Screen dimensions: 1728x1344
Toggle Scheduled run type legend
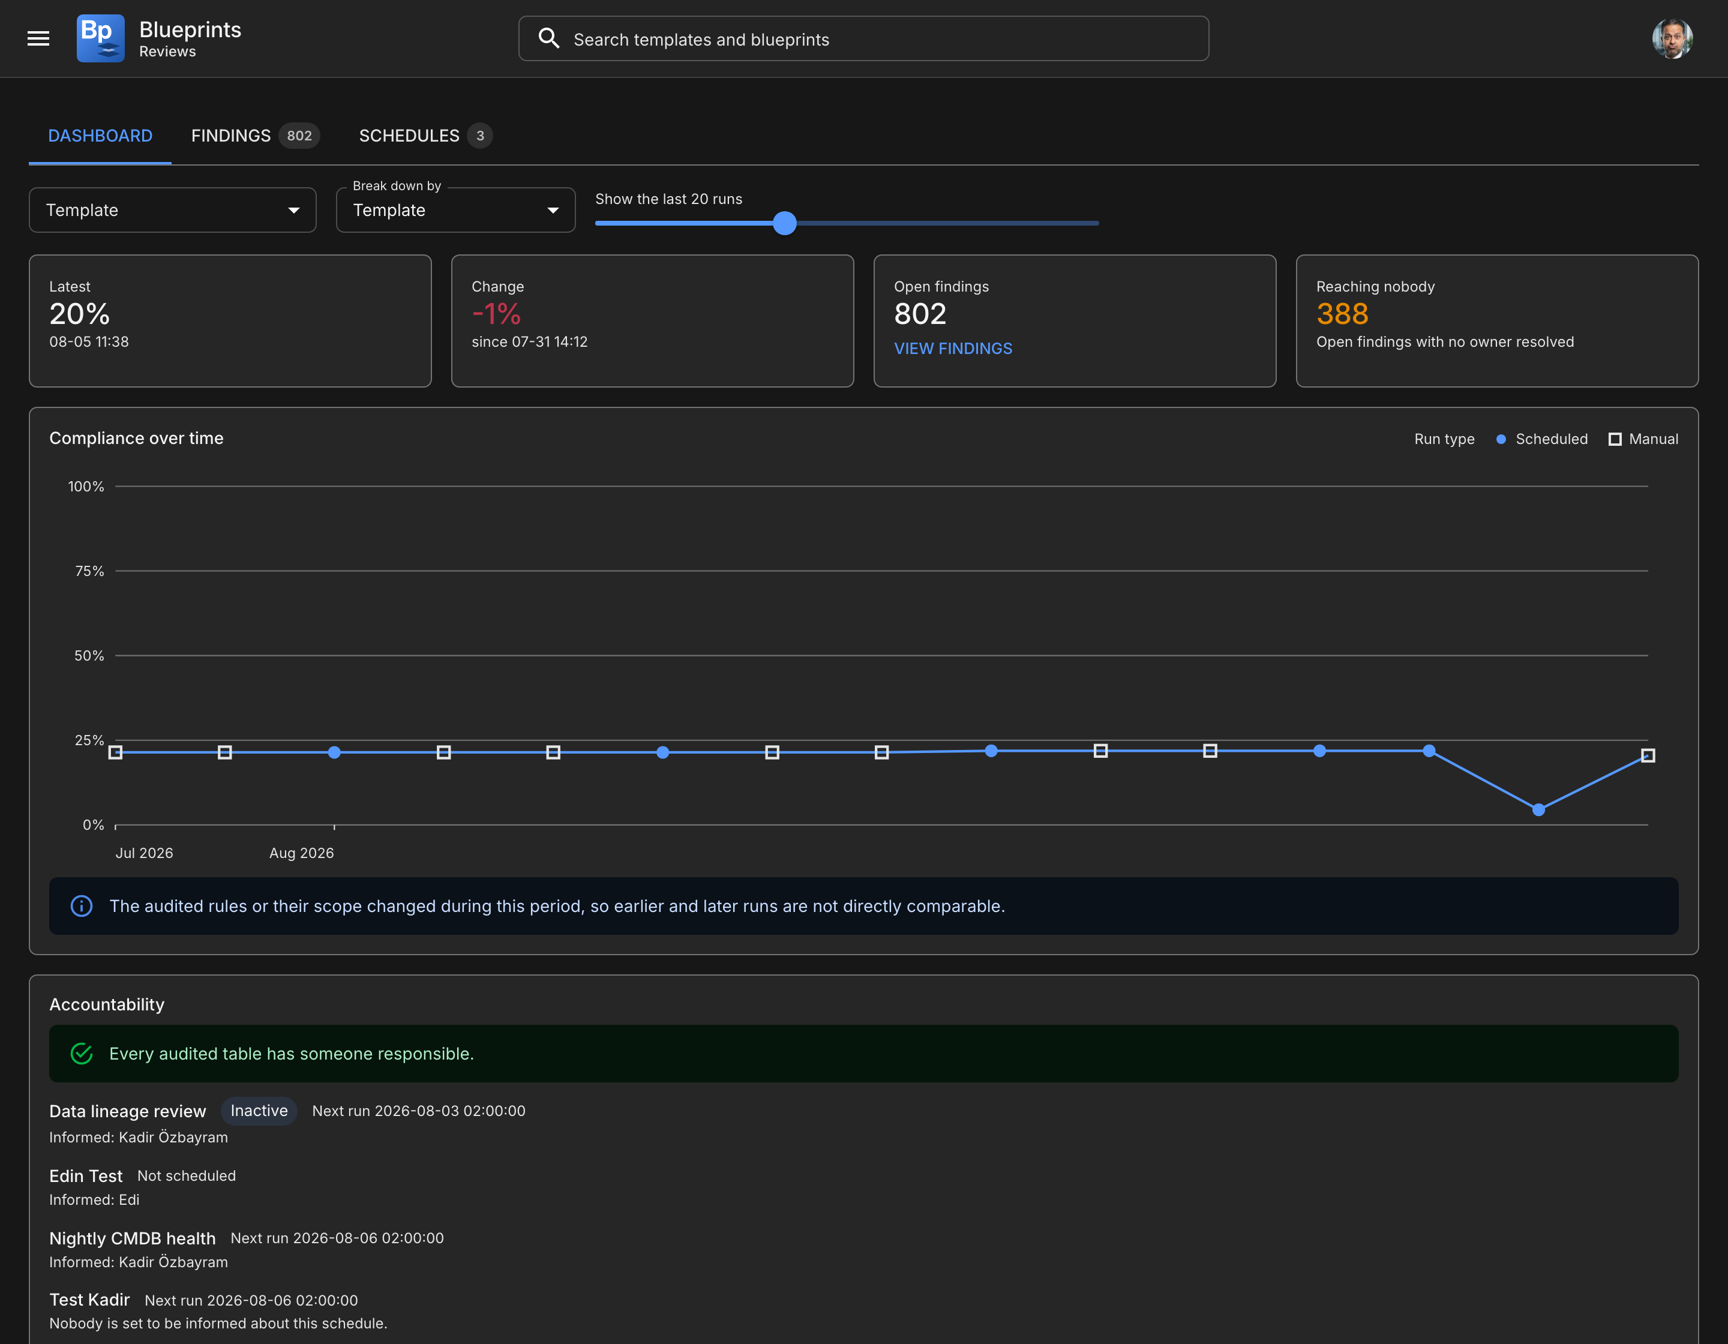(1542, 439)
